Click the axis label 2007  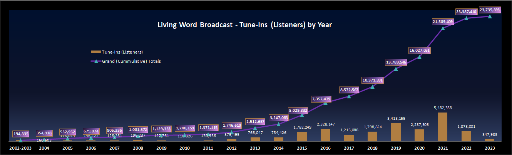114,148
